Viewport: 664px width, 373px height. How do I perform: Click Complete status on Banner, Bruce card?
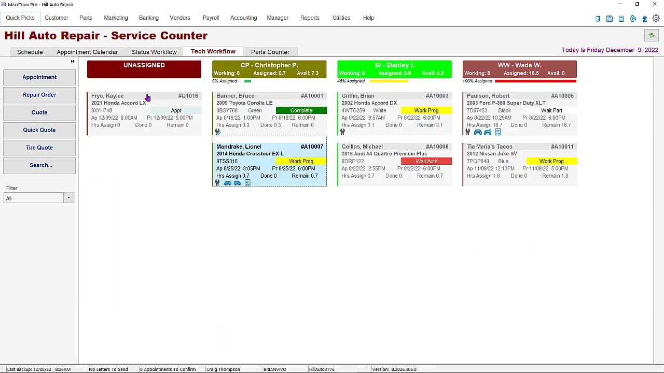301,110
